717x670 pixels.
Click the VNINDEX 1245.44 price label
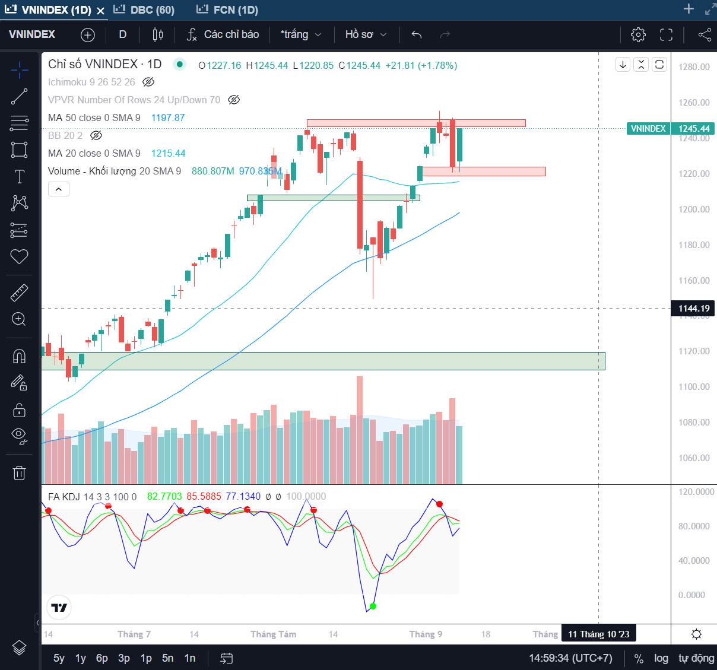(x=671, y=128)
